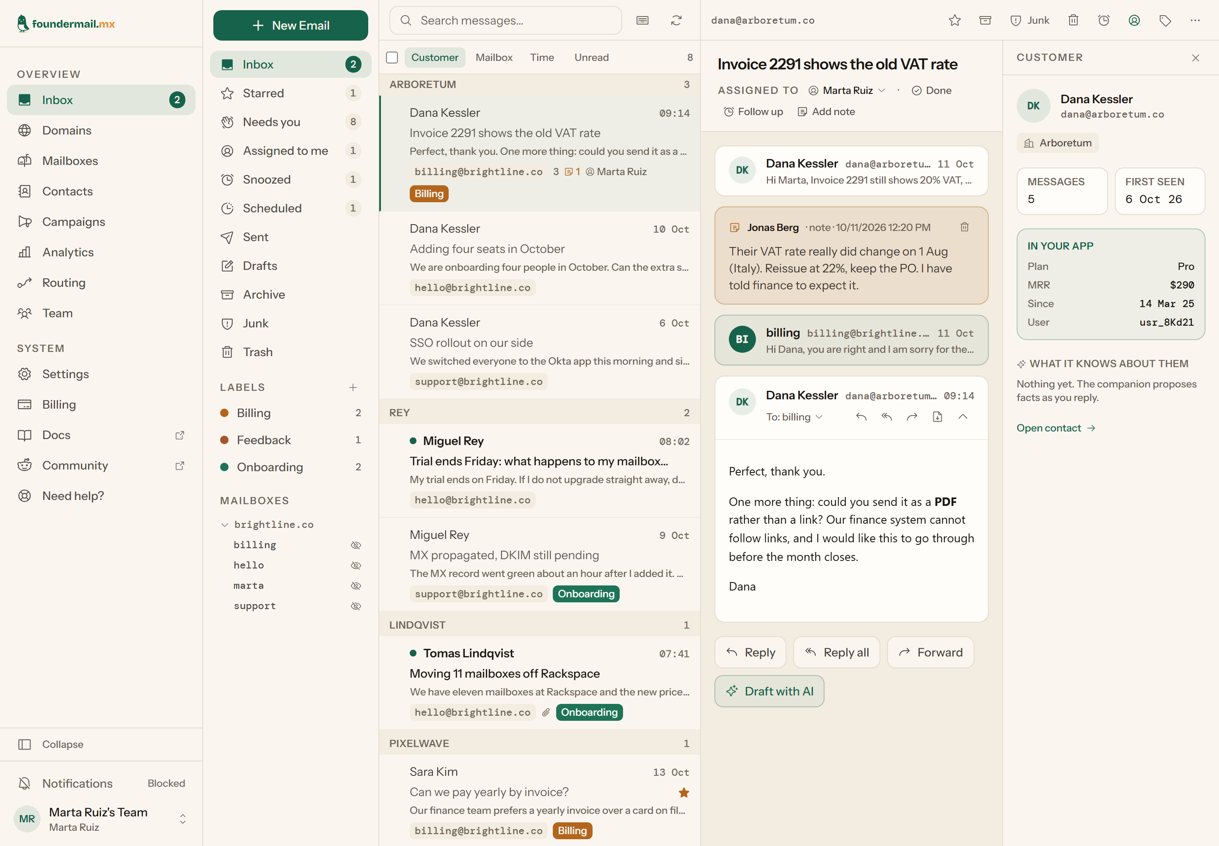Add a new label with the plus icon
The height and width of the screenshot is (846, 1219).
353,387
